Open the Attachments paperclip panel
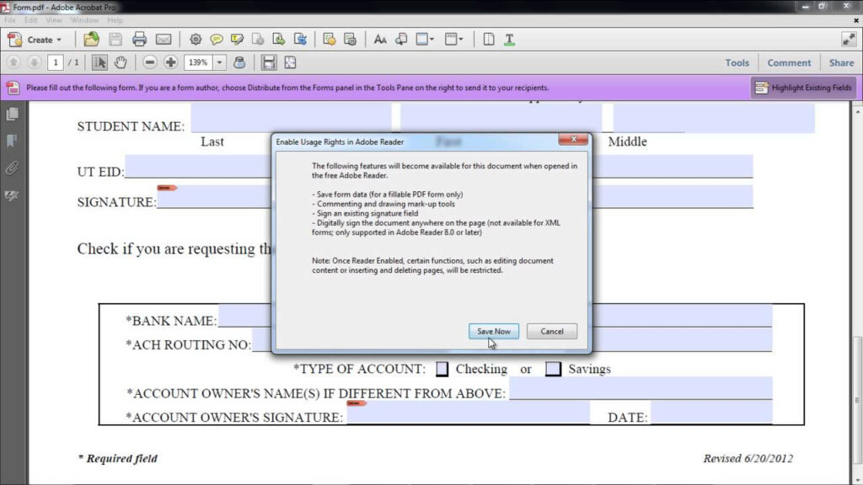Screen dimensions: 863x485 [10, 165]
